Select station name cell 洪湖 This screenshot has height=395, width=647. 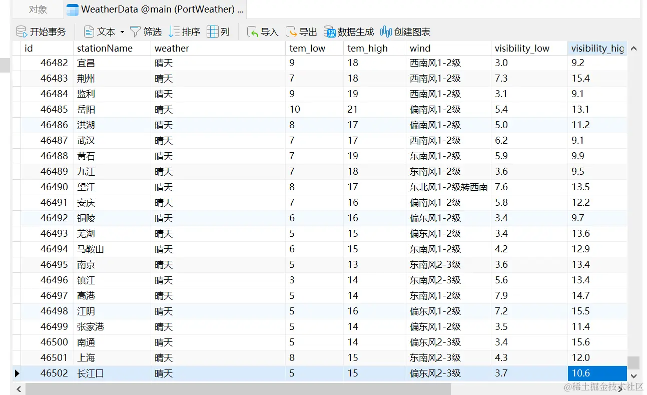112,125
